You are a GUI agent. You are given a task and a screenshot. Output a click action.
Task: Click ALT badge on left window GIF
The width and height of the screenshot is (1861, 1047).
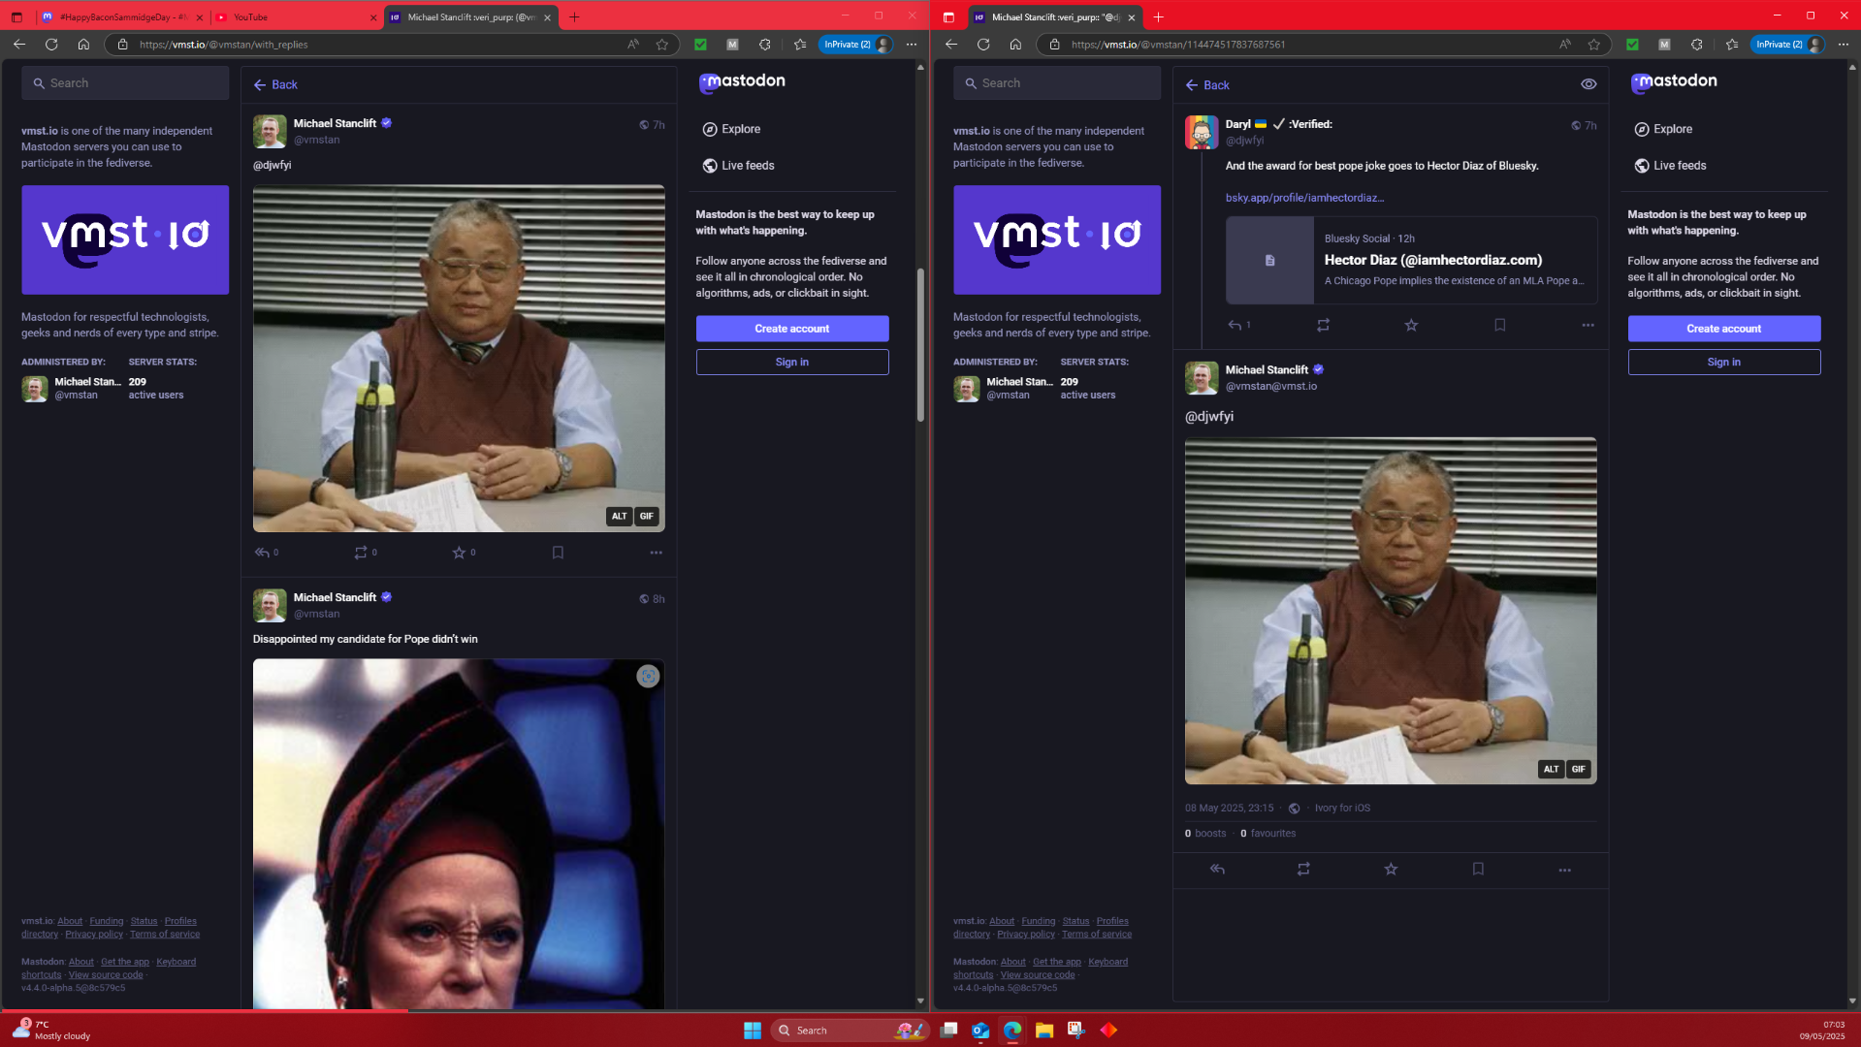(x=619, y=517)
